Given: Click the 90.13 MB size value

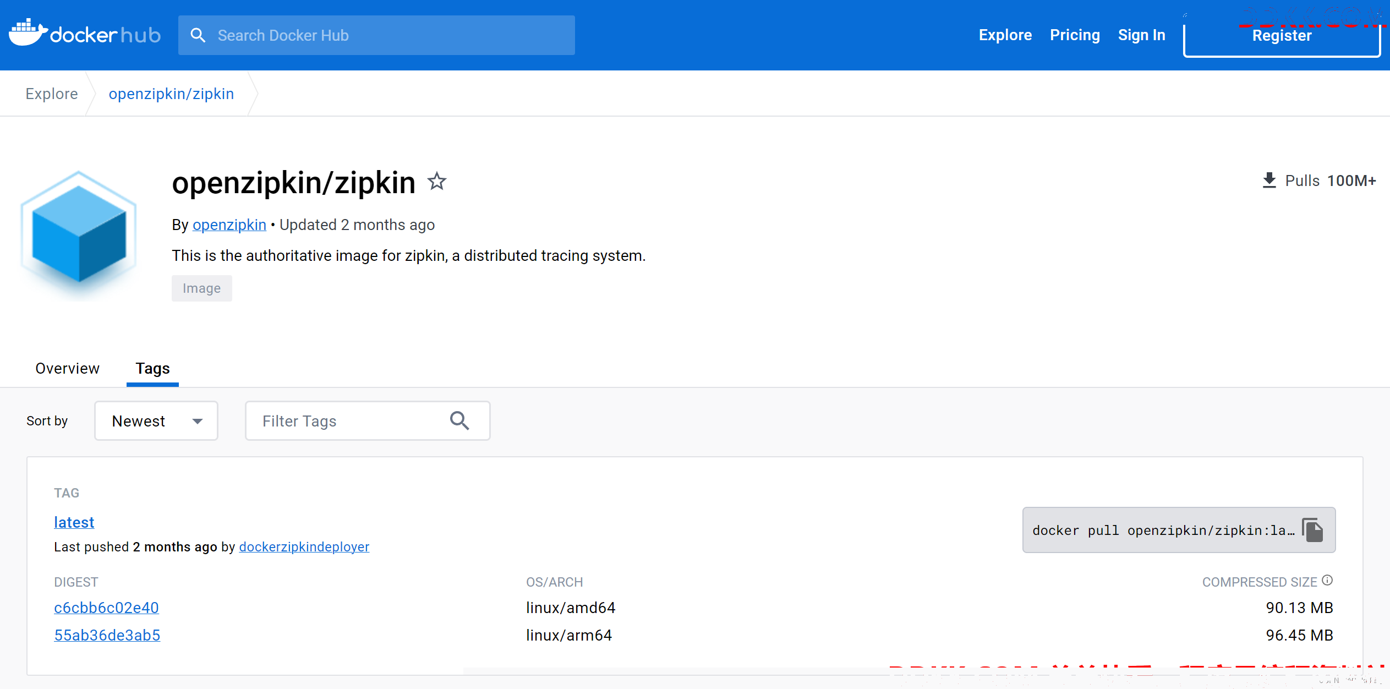Looking at the screenshot, I should click(x=1300, y=608).
